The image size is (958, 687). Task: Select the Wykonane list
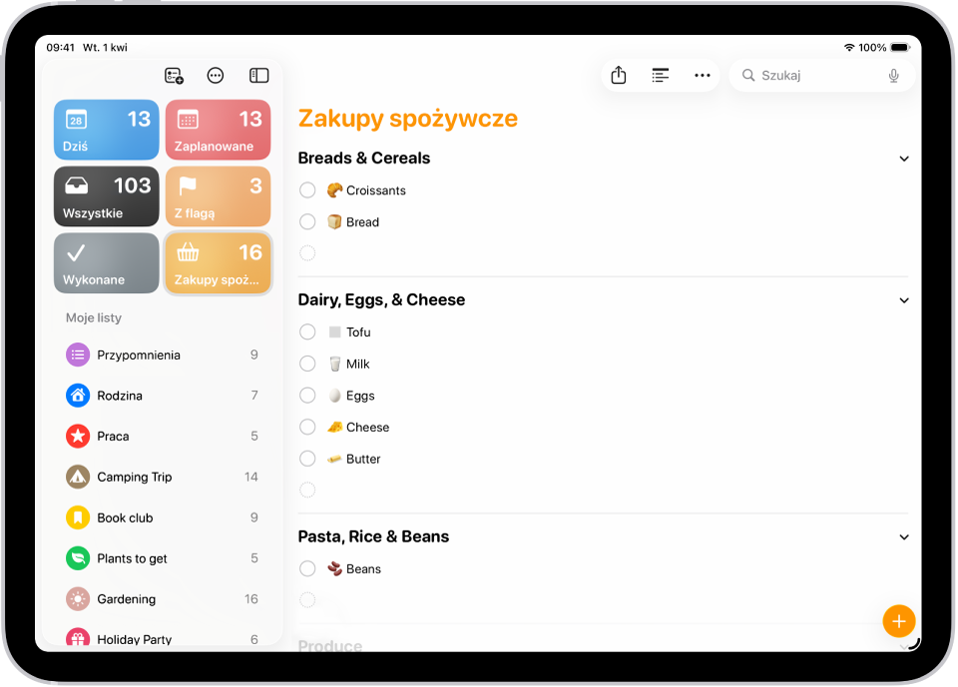[106, 263]
